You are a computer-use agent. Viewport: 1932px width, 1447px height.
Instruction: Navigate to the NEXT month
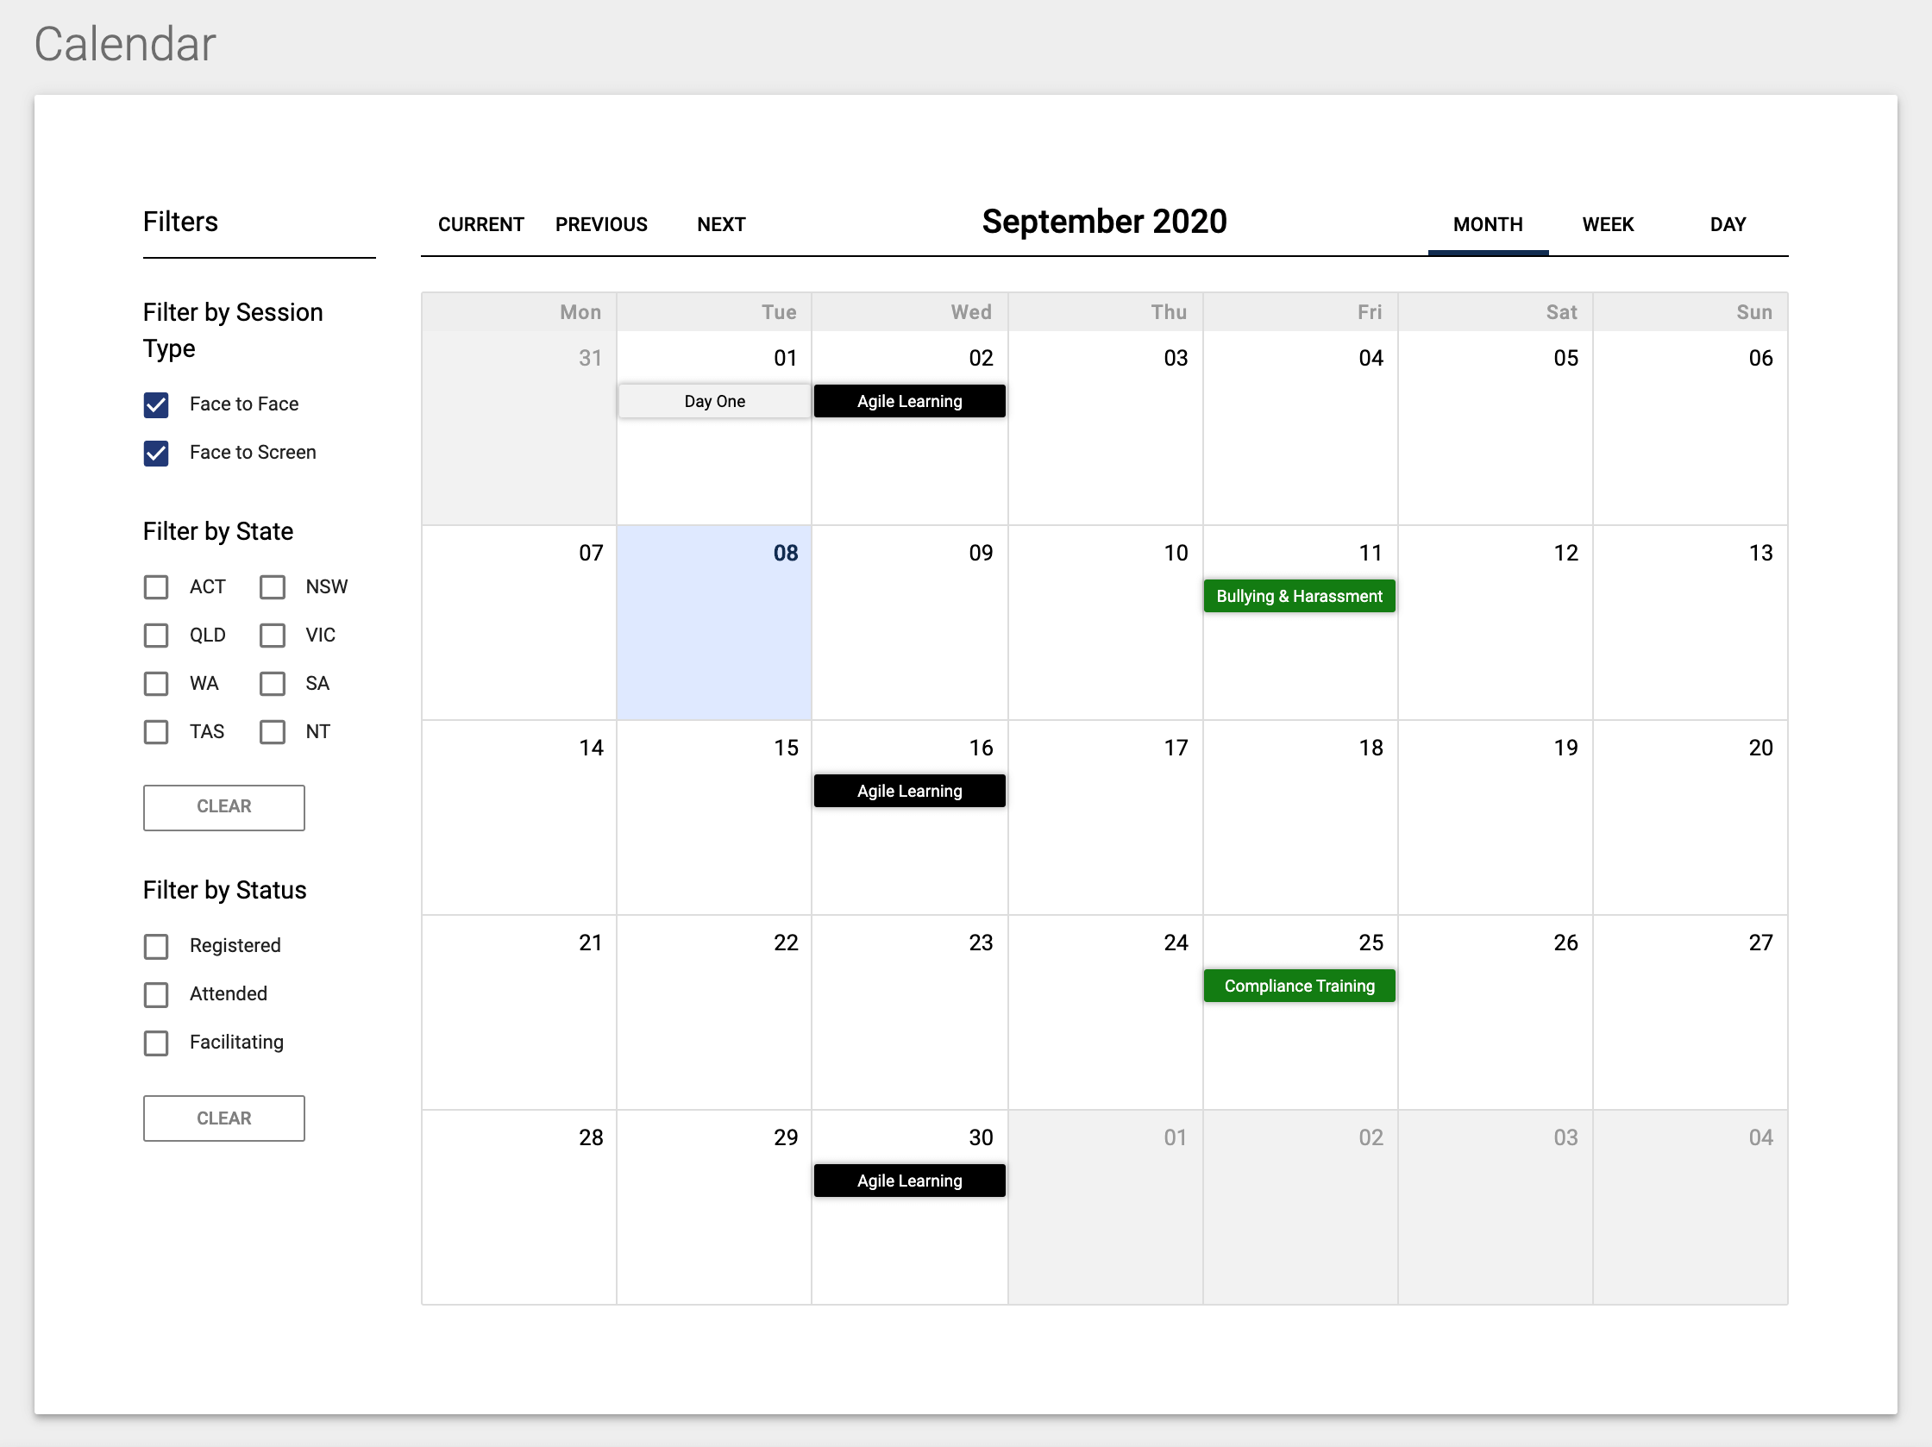coord(721,225)
